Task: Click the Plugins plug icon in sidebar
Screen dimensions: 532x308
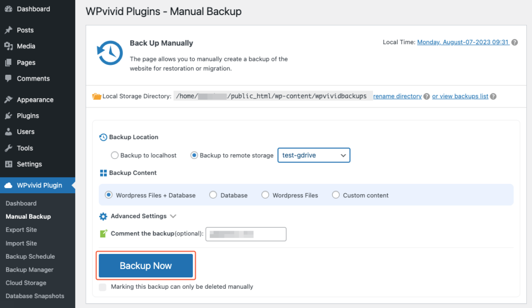Action: pos(9,115)
